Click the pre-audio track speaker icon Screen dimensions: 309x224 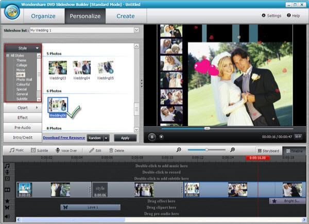coord(7,216)
